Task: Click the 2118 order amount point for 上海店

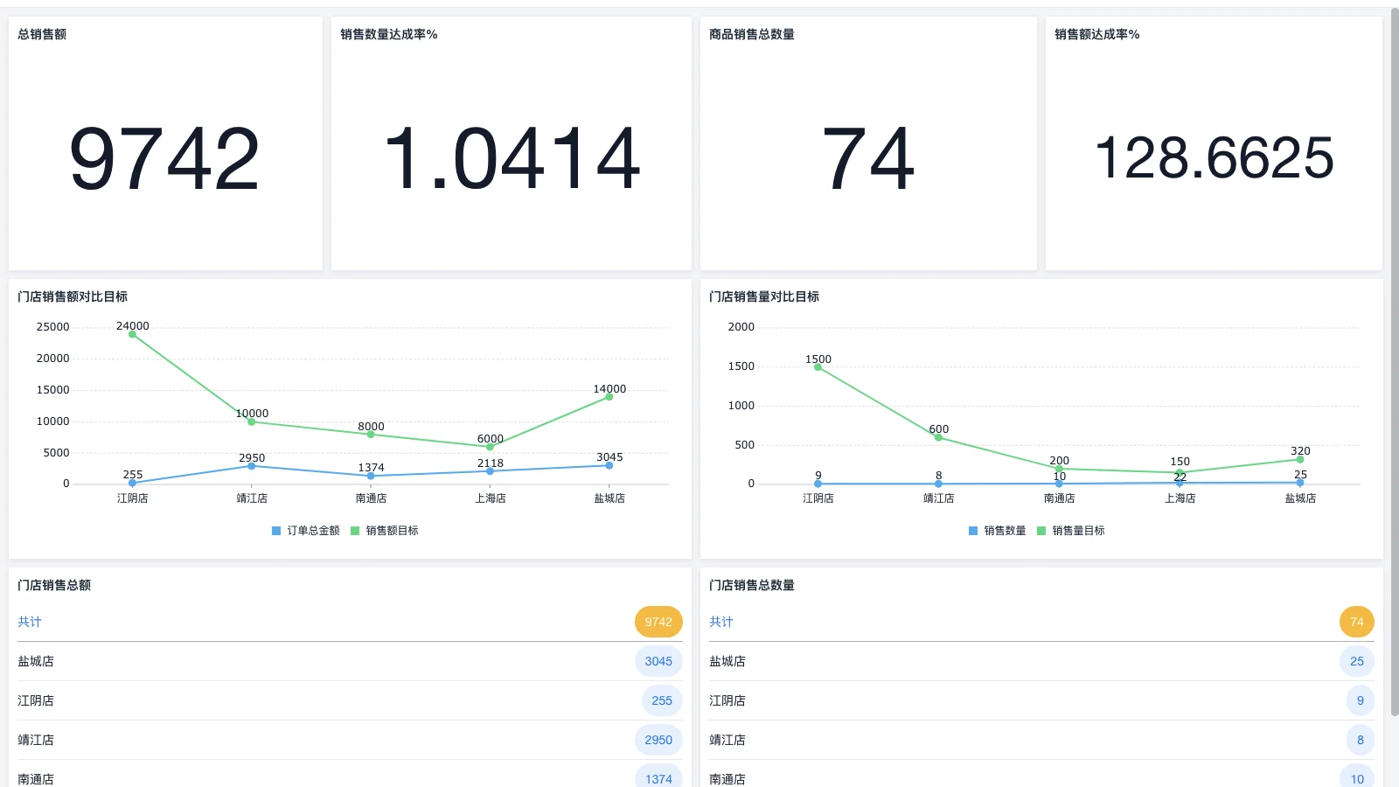Action: (490, 471)
